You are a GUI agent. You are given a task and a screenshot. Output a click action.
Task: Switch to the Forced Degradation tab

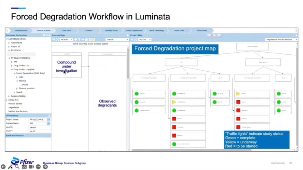coord(134,31)
